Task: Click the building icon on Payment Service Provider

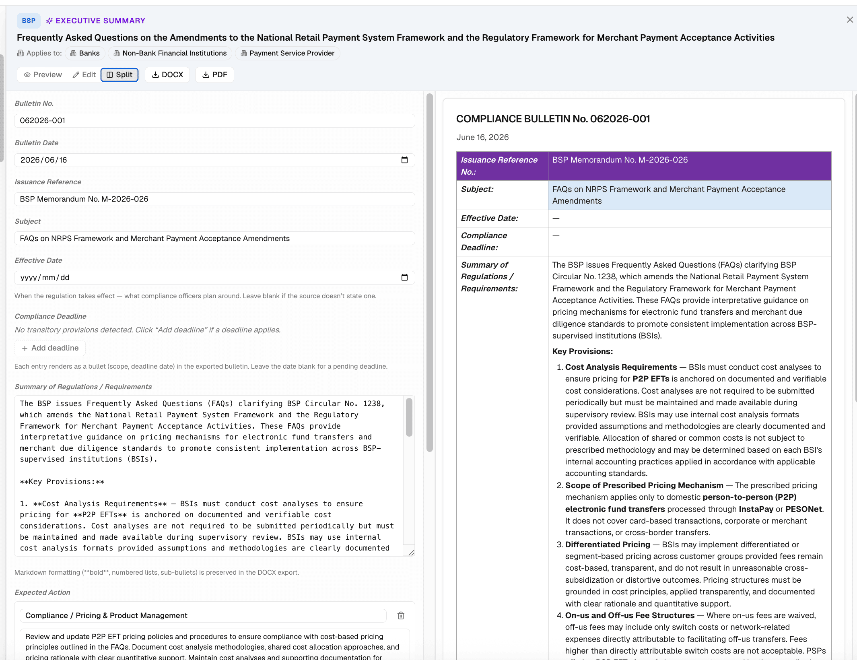Action: [243, 53]
